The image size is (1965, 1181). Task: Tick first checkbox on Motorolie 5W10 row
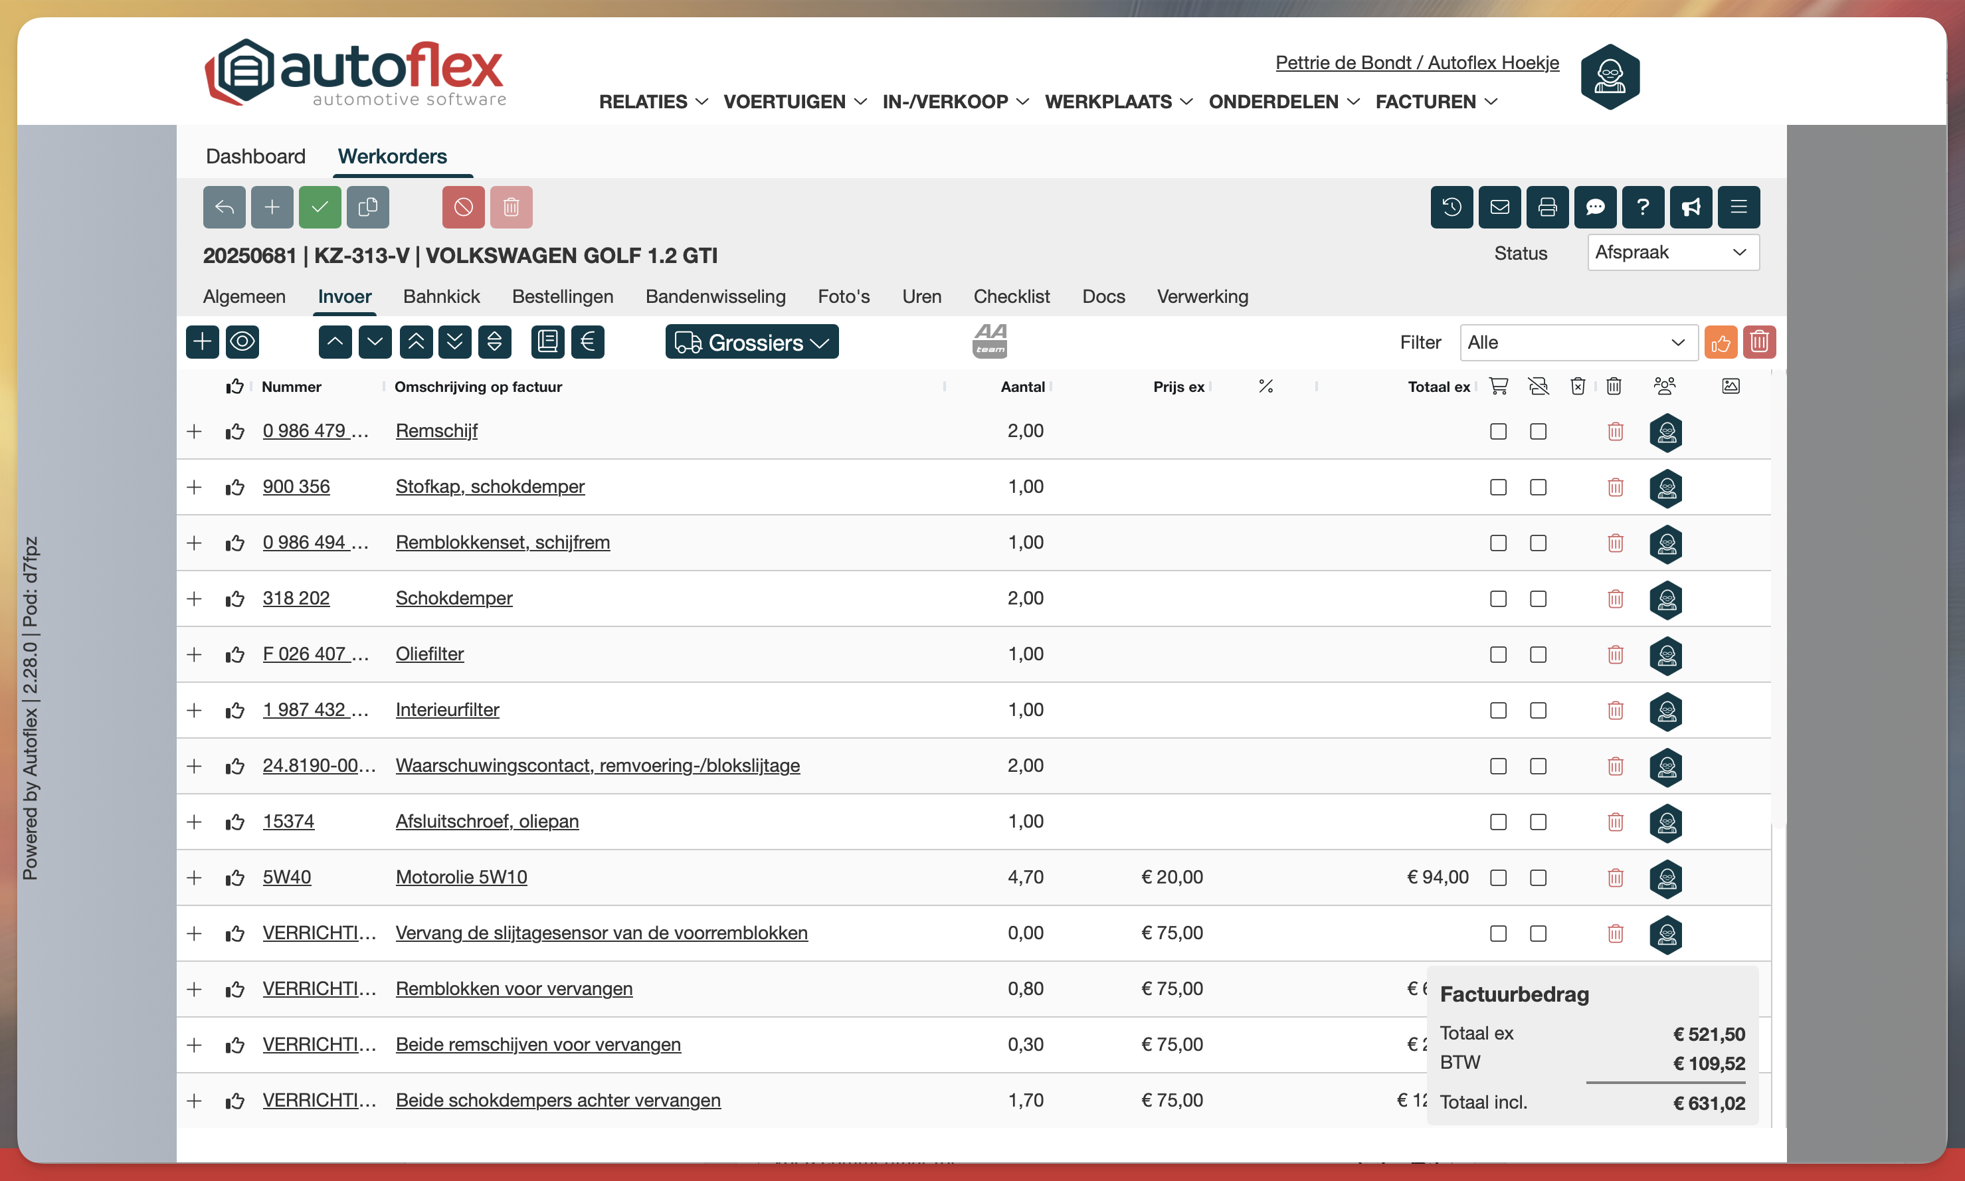click(x=1498, y=877)
